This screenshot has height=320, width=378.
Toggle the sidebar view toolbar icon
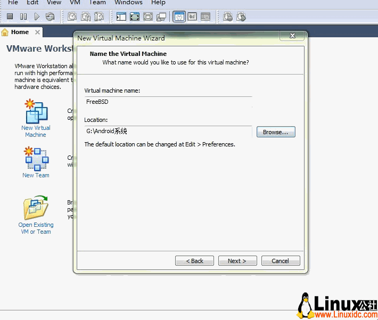121,17
